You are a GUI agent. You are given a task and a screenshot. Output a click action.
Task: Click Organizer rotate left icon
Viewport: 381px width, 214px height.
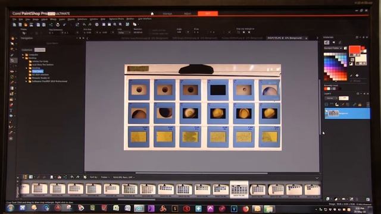click(72, 177)
